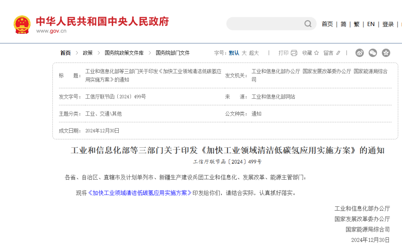Share the page via Weibo icon
This screenshot has width=402, height=246.
pos(359,53)
